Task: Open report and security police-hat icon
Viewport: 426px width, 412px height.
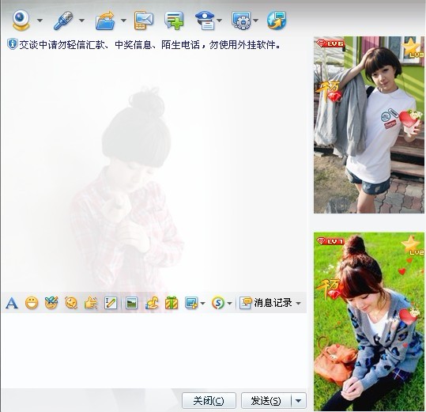Action: (205, 21)
